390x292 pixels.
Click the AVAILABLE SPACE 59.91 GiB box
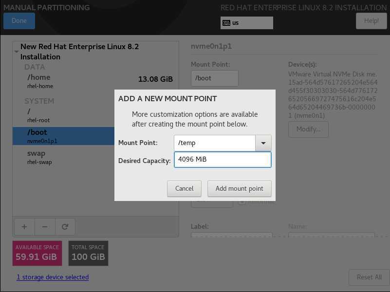point(37,253)
